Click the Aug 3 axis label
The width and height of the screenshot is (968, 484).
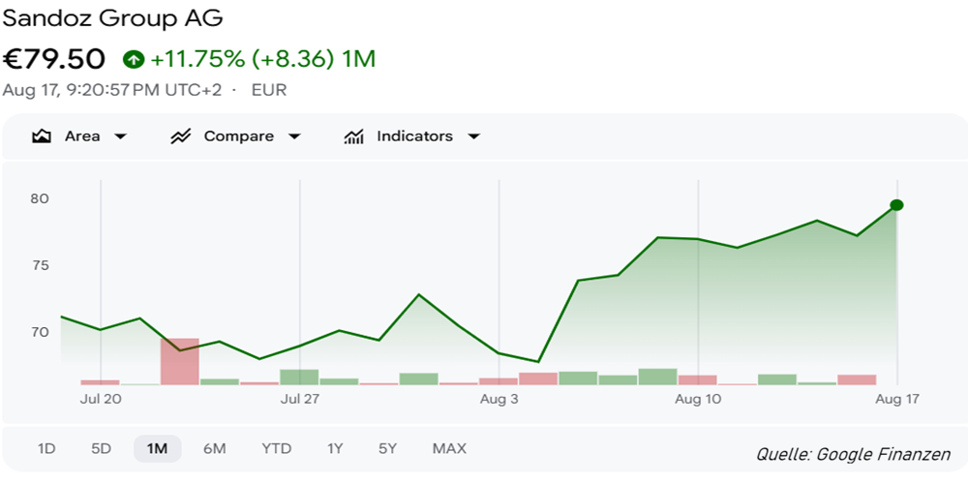(499, 400)
